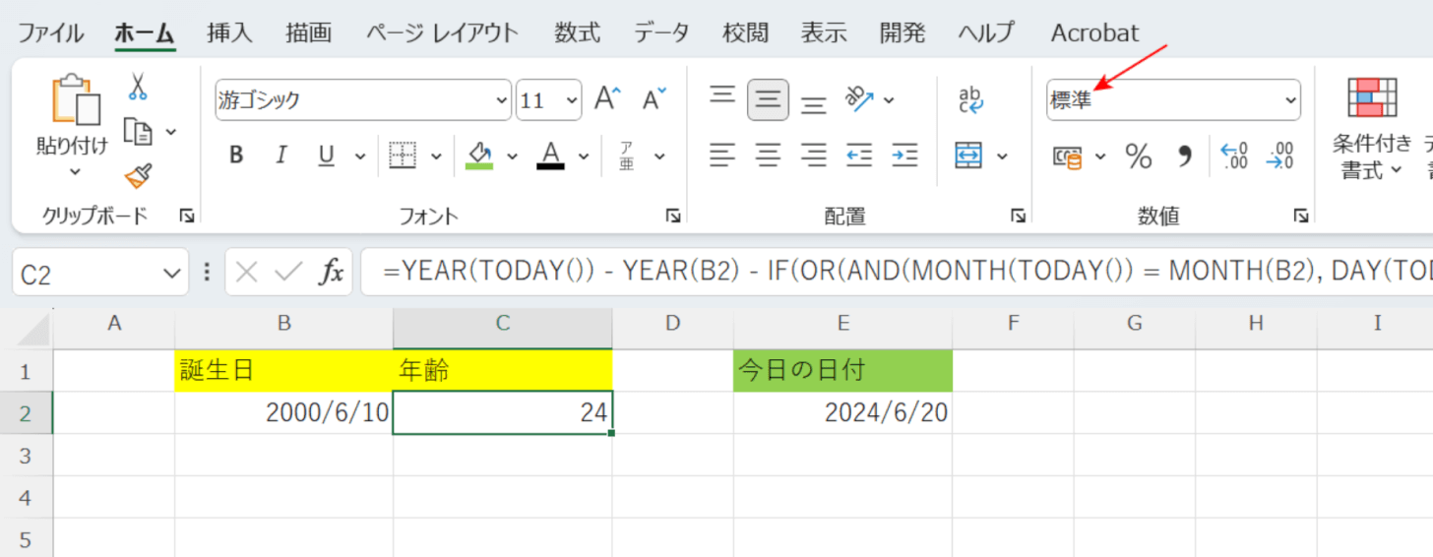1433x557 pixels.
Task: Open the 挿入 ribbon tab
Action: click(229, 32)
